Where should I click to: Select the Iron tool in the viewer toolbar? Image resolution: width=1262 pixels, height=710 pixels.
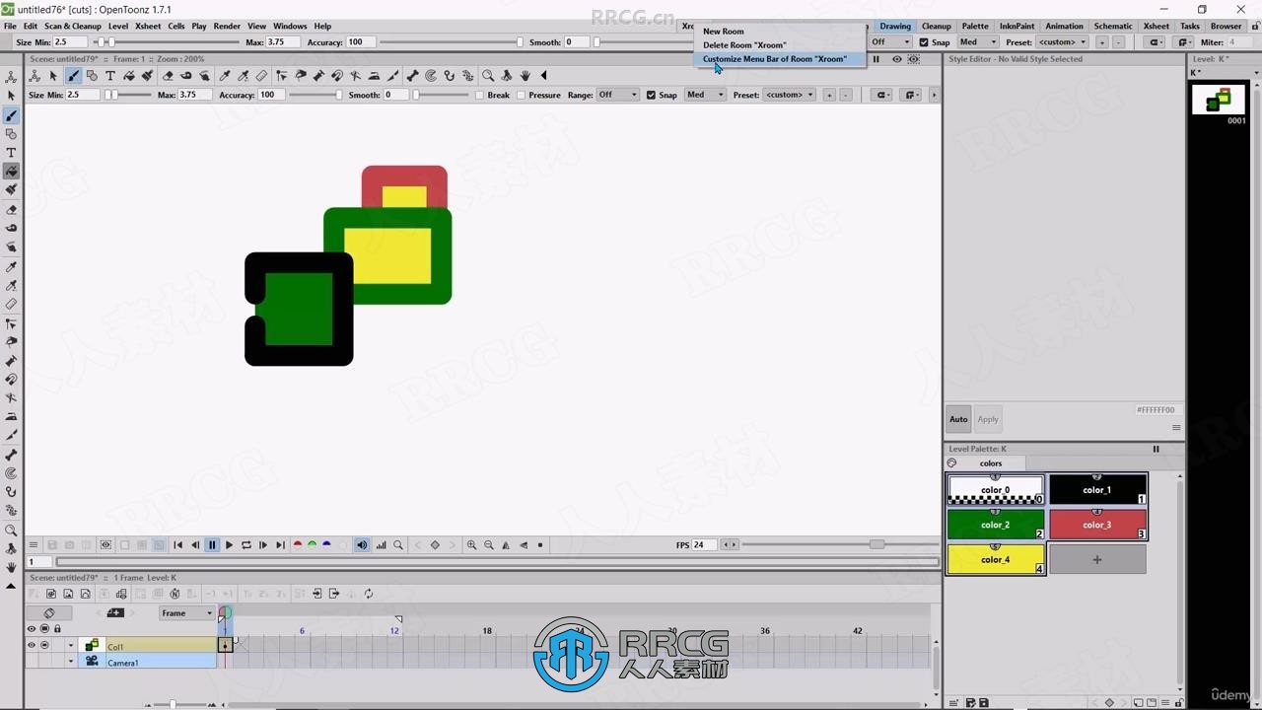(x=374, y=75)
